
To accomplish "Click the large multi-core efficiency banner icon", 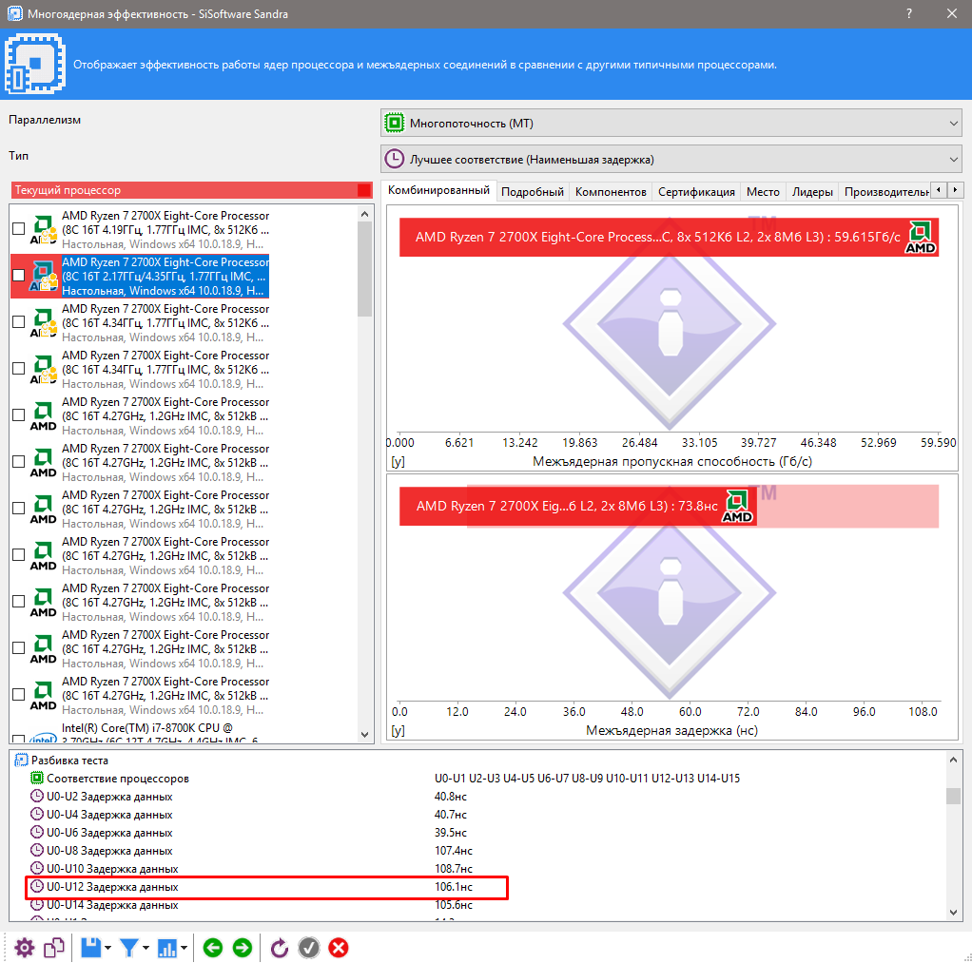I will click(x=35, y=64).
